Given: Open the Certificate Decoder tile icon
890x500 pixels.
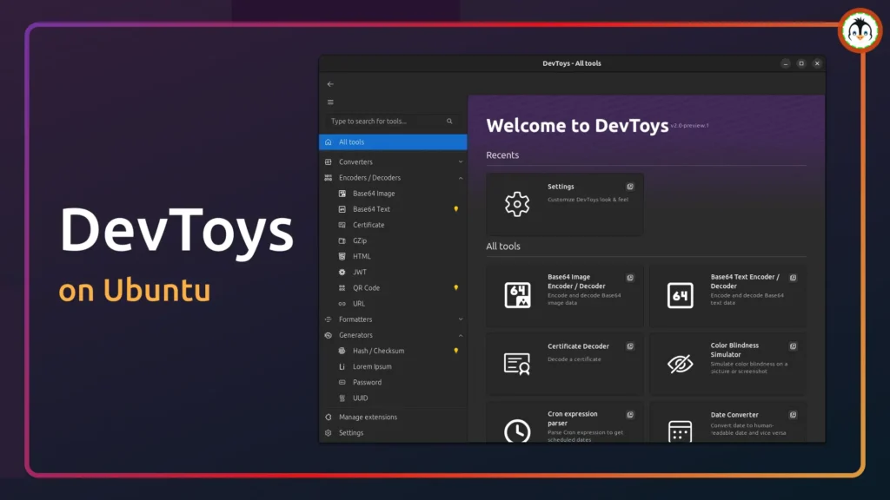Looking at the screenshot, I should tap(517, 363).
